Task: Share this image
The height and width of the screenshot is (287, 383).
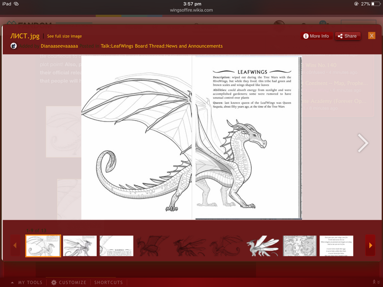Action: (348, 36)
